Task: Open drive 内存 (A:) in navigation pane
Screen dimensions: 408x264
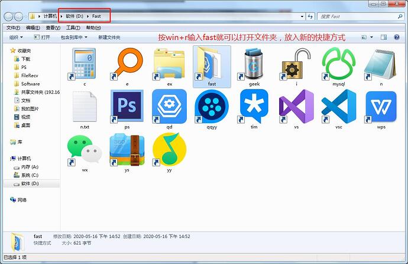Action: click(x=26, y=167)
